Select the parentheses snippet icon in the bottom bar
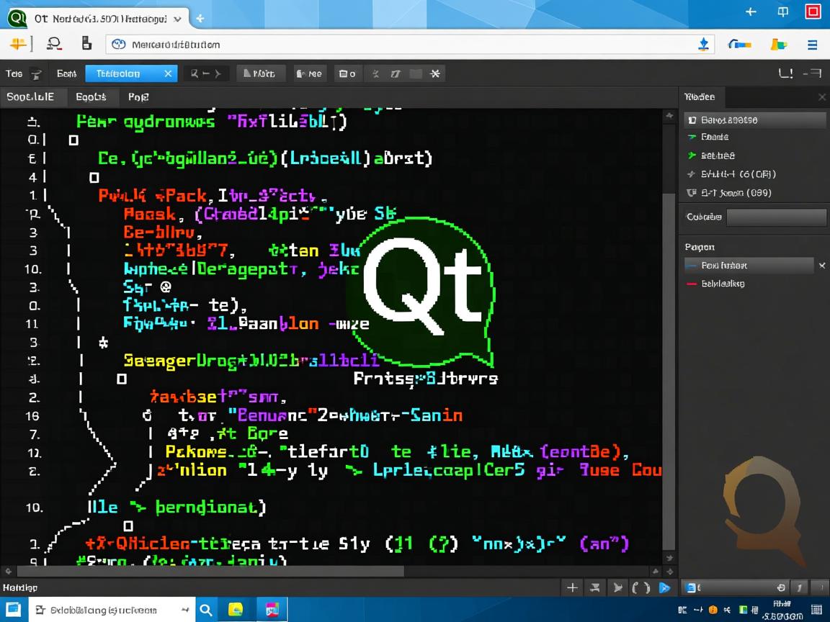 641,587
